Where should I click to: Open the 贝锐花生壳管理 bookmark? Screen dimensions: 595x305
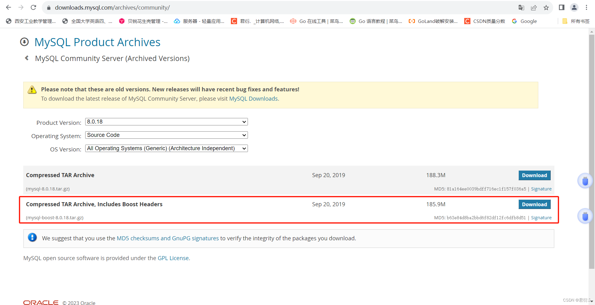[x=143, y=21]
